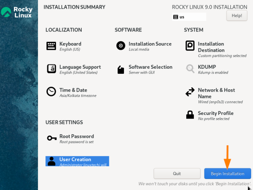The image size is (253, 190).
Task: Quit the installer
Action: [x=177, y=173]
